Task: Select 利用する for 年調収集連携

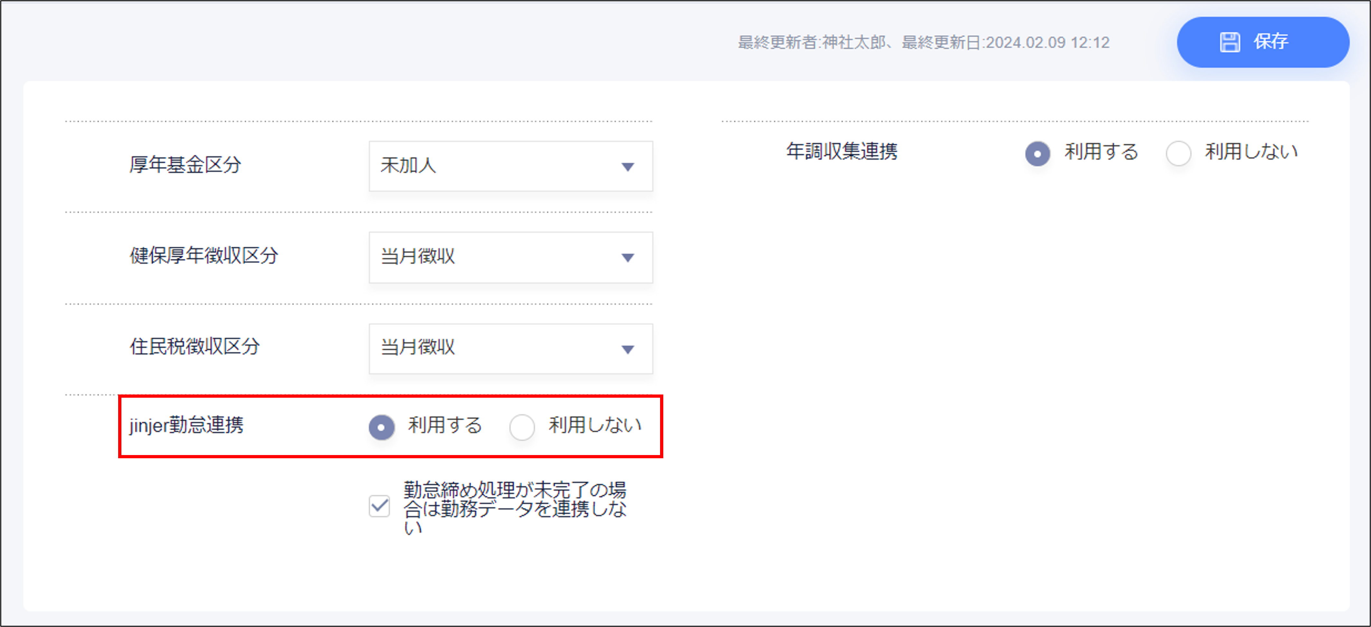Action: coord(1037,154)
